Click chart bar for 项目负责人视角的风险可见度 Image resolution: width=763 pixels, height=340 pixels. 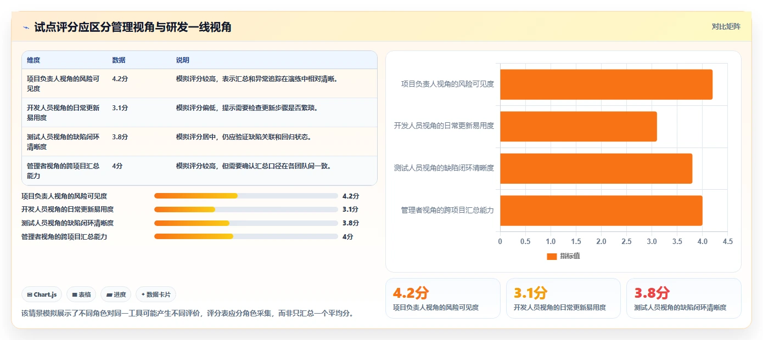pyautogui.click(x=606, y=84)
